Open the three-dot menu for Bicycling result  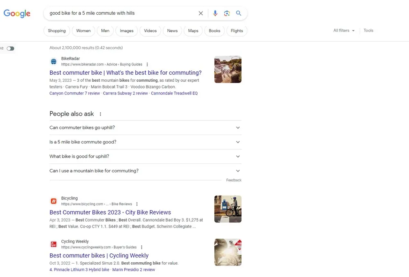(137, 204)
